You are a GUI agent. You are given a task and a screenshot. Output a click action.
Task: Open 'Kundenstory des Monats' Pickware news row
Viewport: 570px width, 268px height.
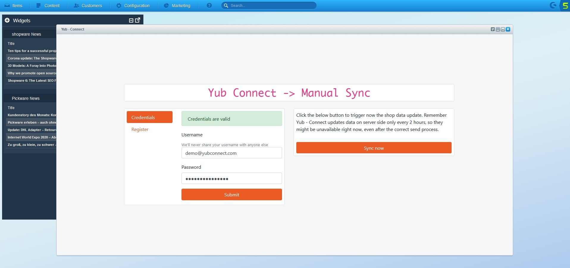[x=31, y=115]
